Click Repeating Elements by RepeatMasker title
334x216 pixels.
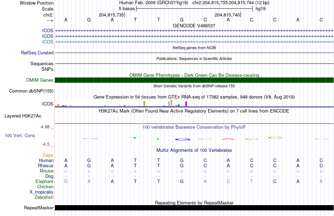tap(194, 203)
